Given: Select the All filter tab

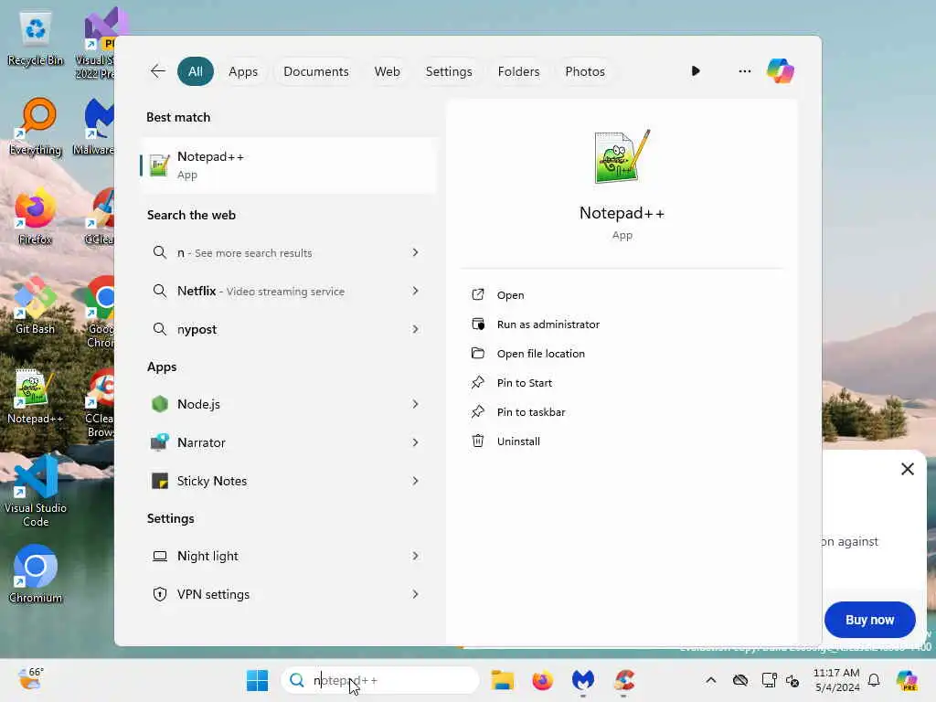Looking at the screenshot, I should (x=196, y=71).
